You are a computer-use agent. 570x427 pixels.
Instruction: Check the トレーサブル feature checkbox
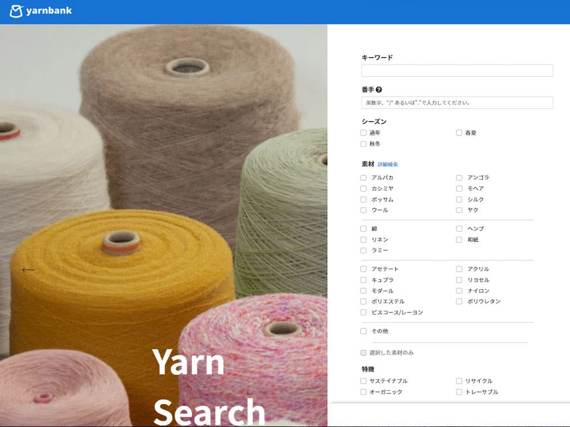click(x=459, y=392)
